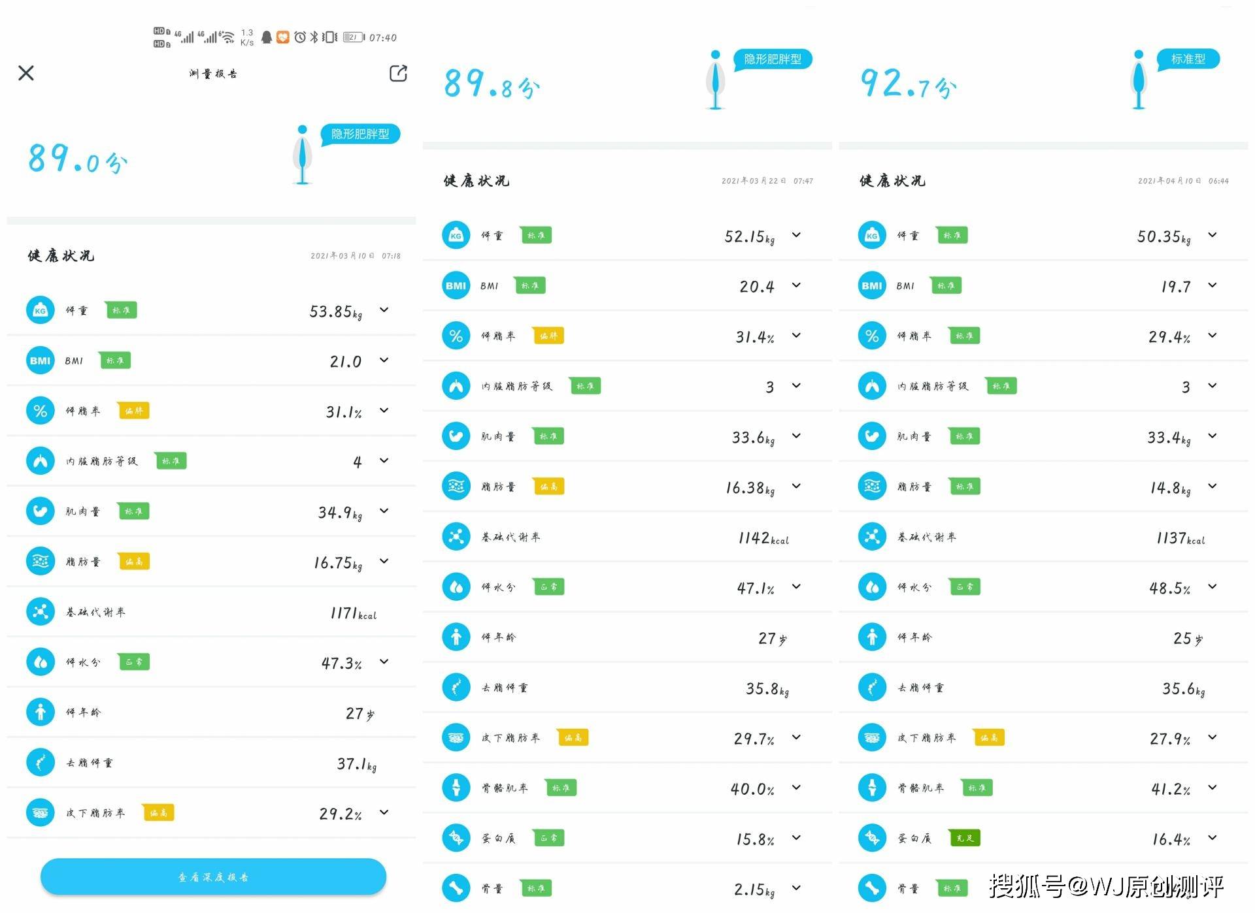This screenshot has height=913, width=1255.
Task: Tap the KG weight icon beside 53.85kg
Action: pos(40,310)
